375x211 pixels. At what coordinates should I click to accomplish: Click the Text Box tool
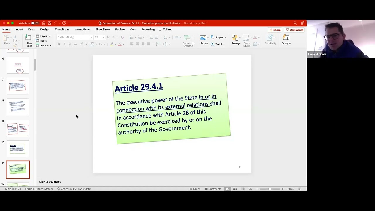(218, 44)
